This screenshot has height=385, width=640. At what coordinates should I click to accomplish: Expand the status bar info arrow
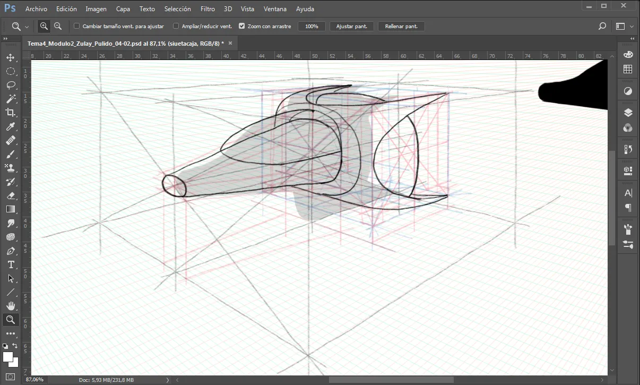coord(168,380)
